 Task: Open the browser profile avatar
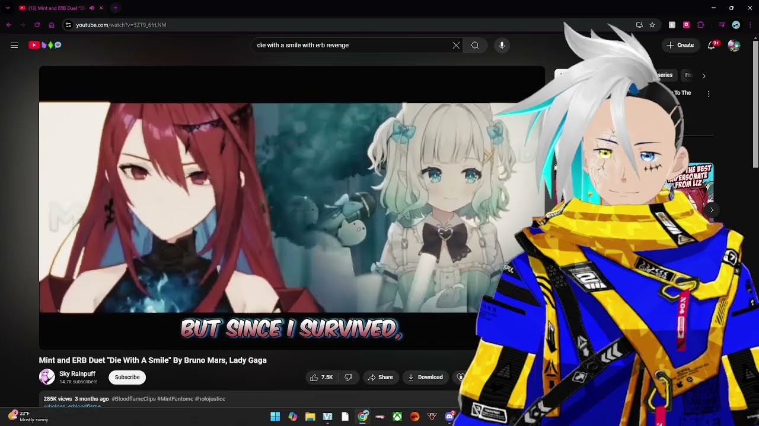(736, 25)
